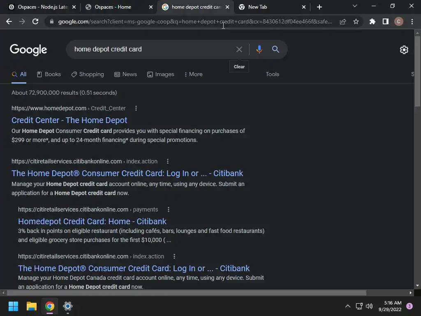Expand the More search filters

click(194, 74)
